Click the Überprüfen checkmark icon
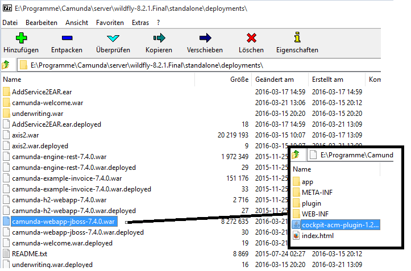The height and width of the screenshot is (271, 411). pyautogui.click(x=113, y=38)
